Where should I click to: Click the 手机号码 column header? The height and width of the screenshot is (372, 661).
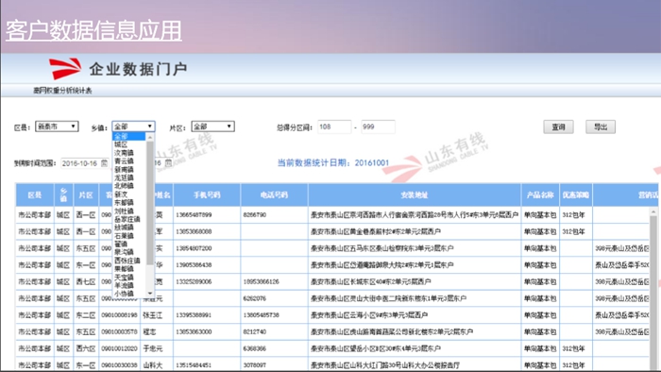[x=207, y=194]
